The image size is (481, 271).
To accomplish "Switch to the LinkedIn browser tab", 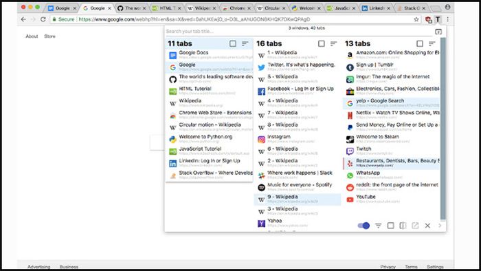I will point(376,8).
